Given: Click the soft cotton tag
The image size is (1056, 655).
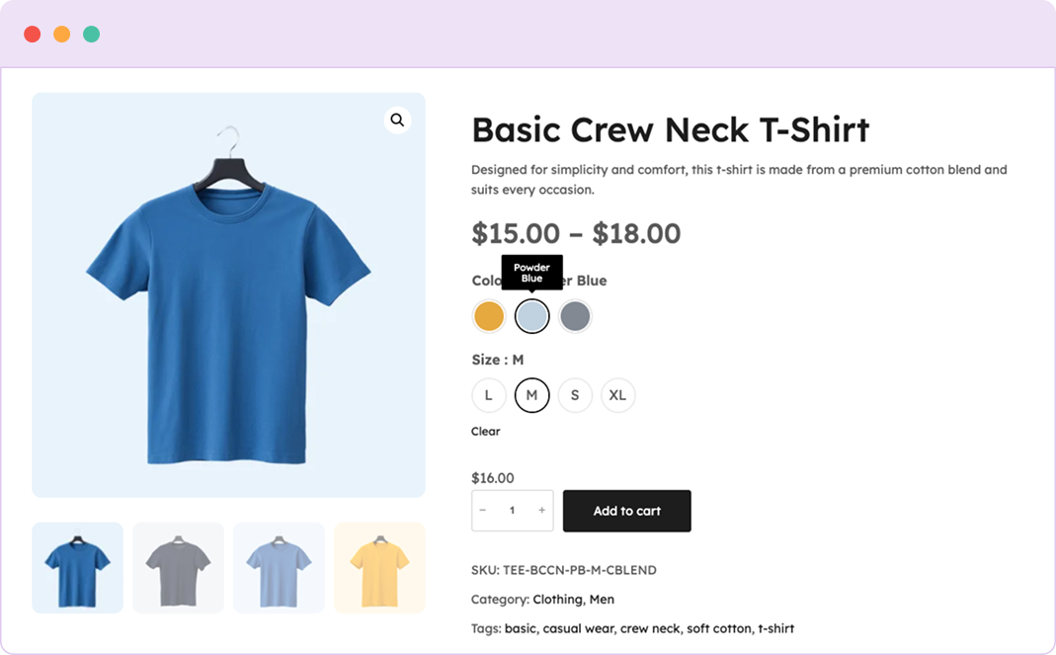Looking at the screenshot, I should 720,627.
